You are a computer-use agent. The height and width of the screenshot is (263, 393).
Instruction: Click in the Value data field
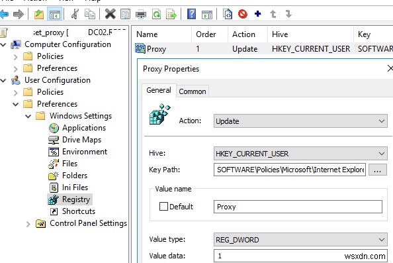click(300, 256)
